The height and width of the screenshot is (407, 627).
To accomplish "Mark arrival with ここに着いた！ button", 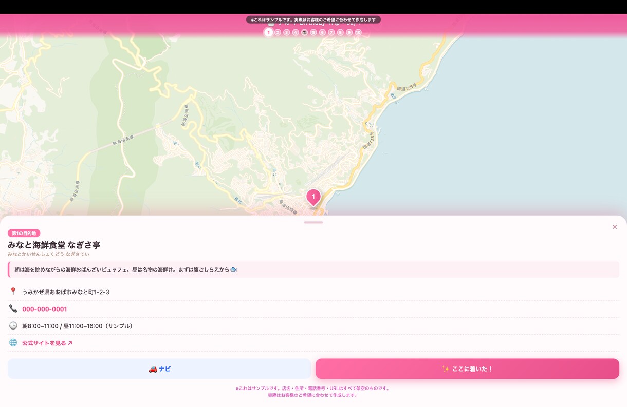I will click(467, 369).
